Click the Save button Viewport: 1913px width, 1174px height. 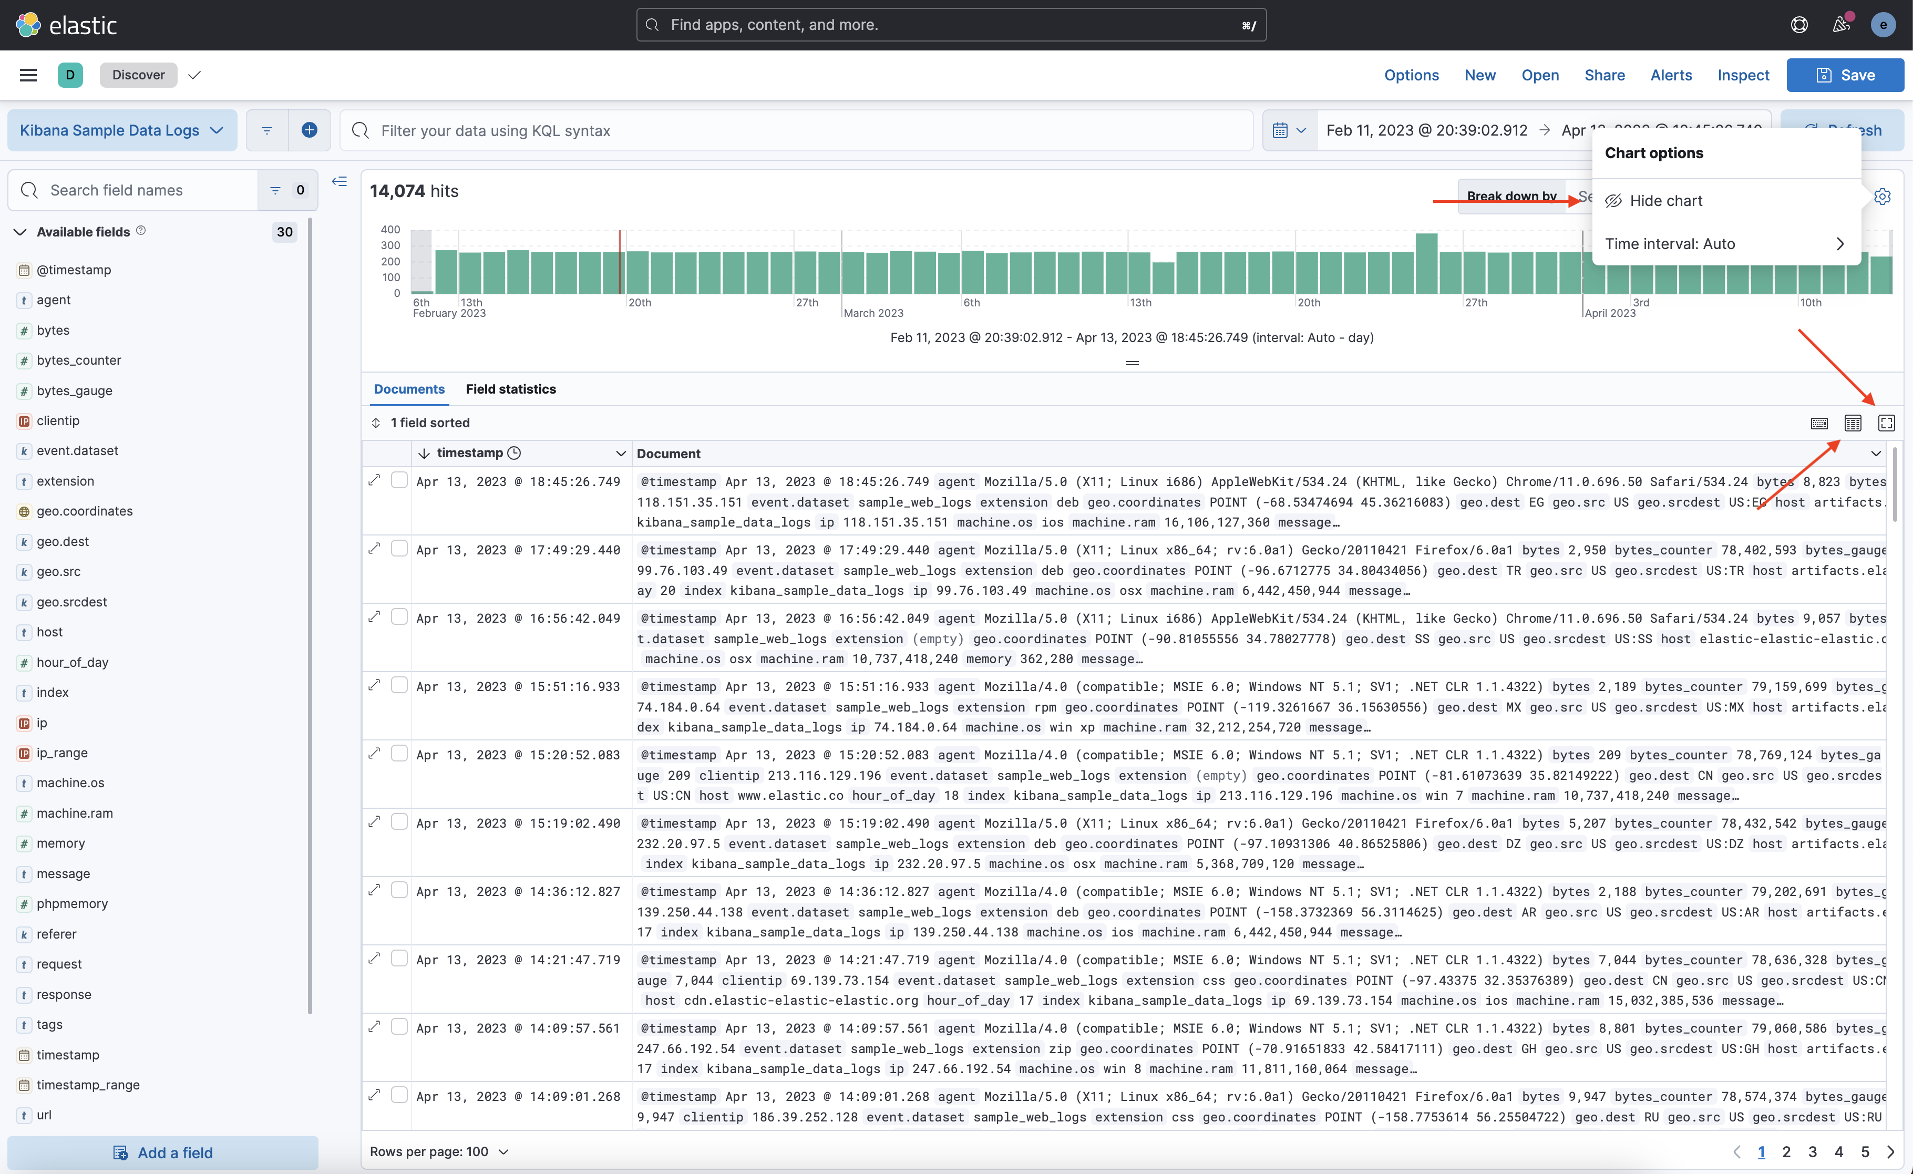tap(1845, 75)
